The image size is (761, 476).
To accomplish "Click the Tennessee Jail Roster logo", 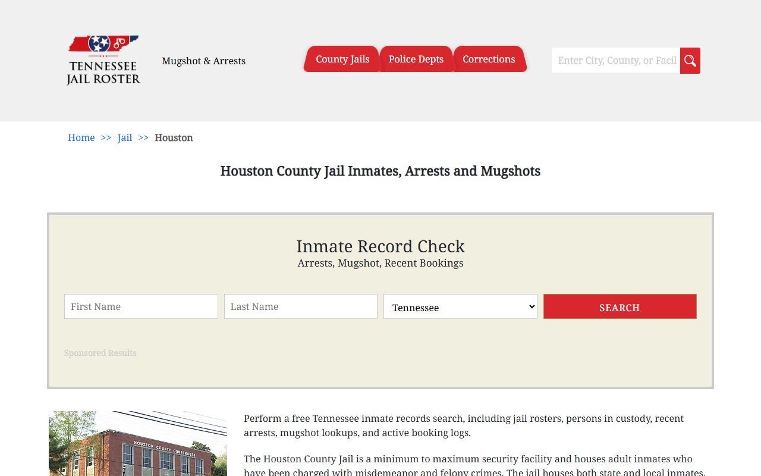I will point(103,60).
